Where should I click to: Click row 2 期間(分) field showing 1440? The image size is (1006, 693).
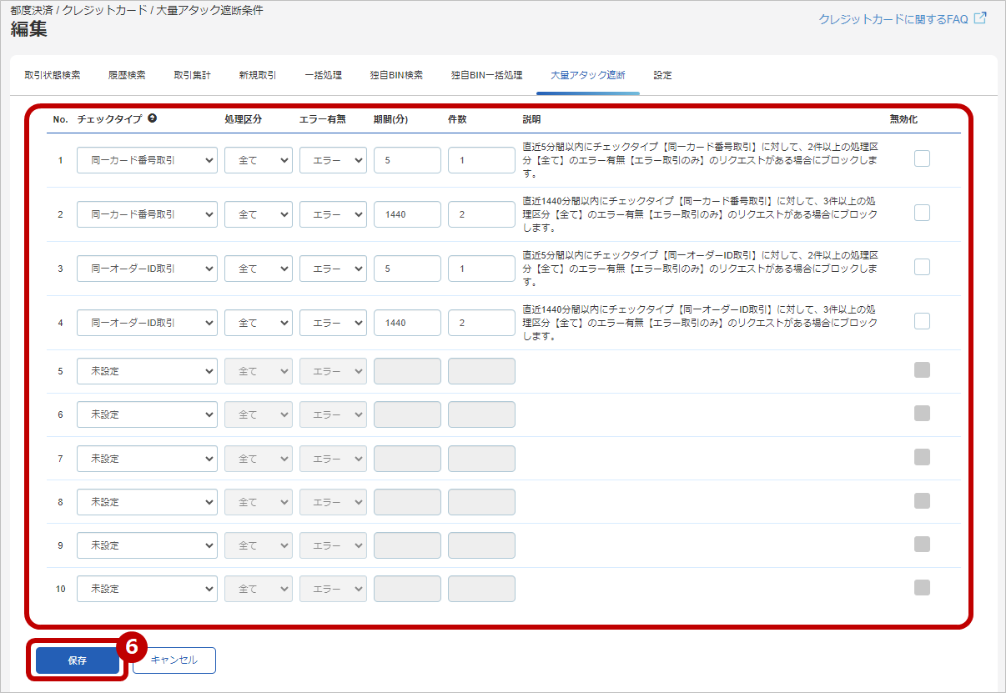point(407,214)
